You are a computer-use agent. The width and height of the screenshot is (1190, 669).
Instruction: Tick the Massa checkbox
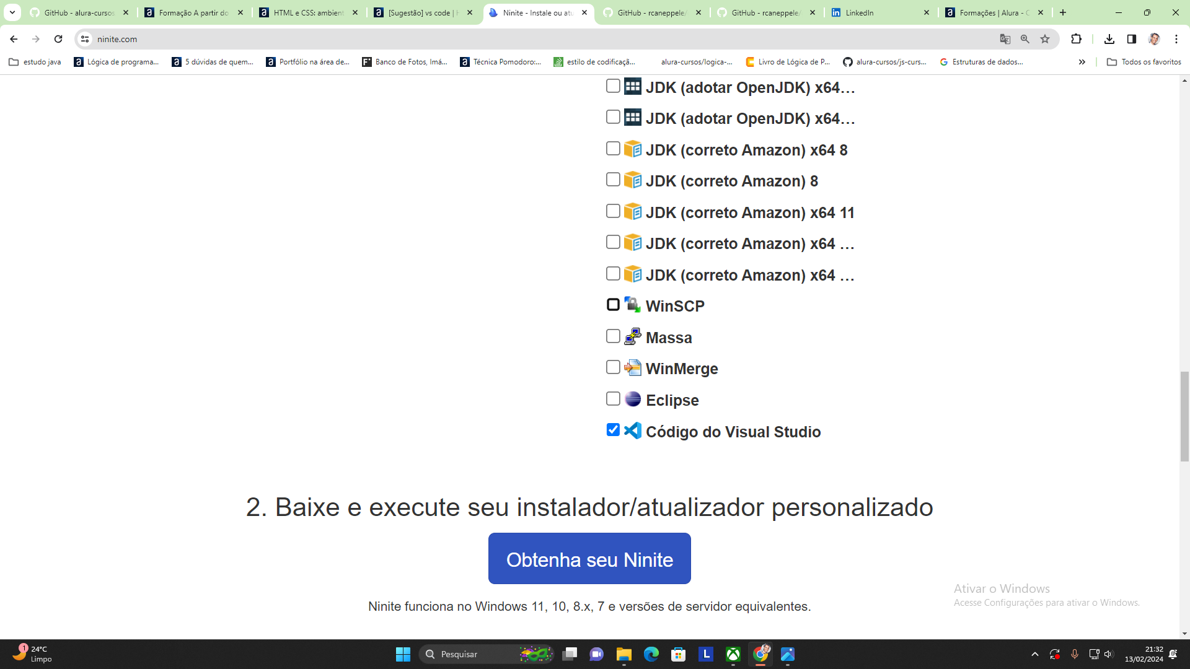coord(613,336)
